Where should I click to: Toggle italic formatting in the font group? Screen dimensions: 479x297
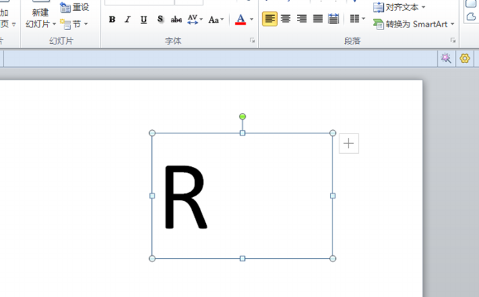[x=127, y=19]
